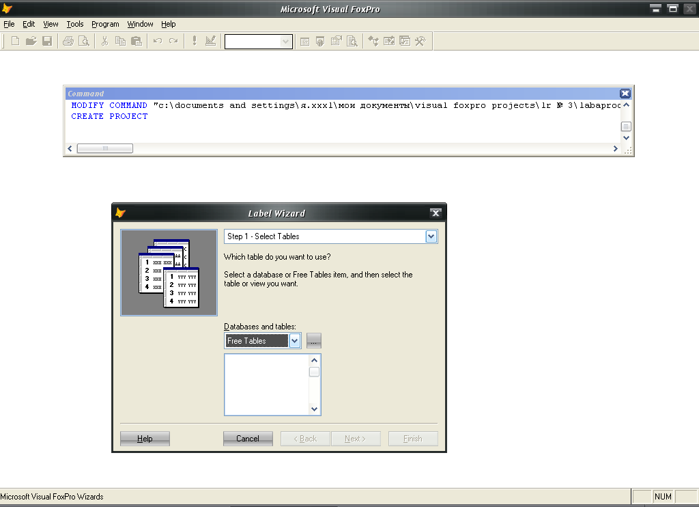Click the wizard tables illustration image
The height and width of the screenshot is (507, 699).
pos(169,273)
